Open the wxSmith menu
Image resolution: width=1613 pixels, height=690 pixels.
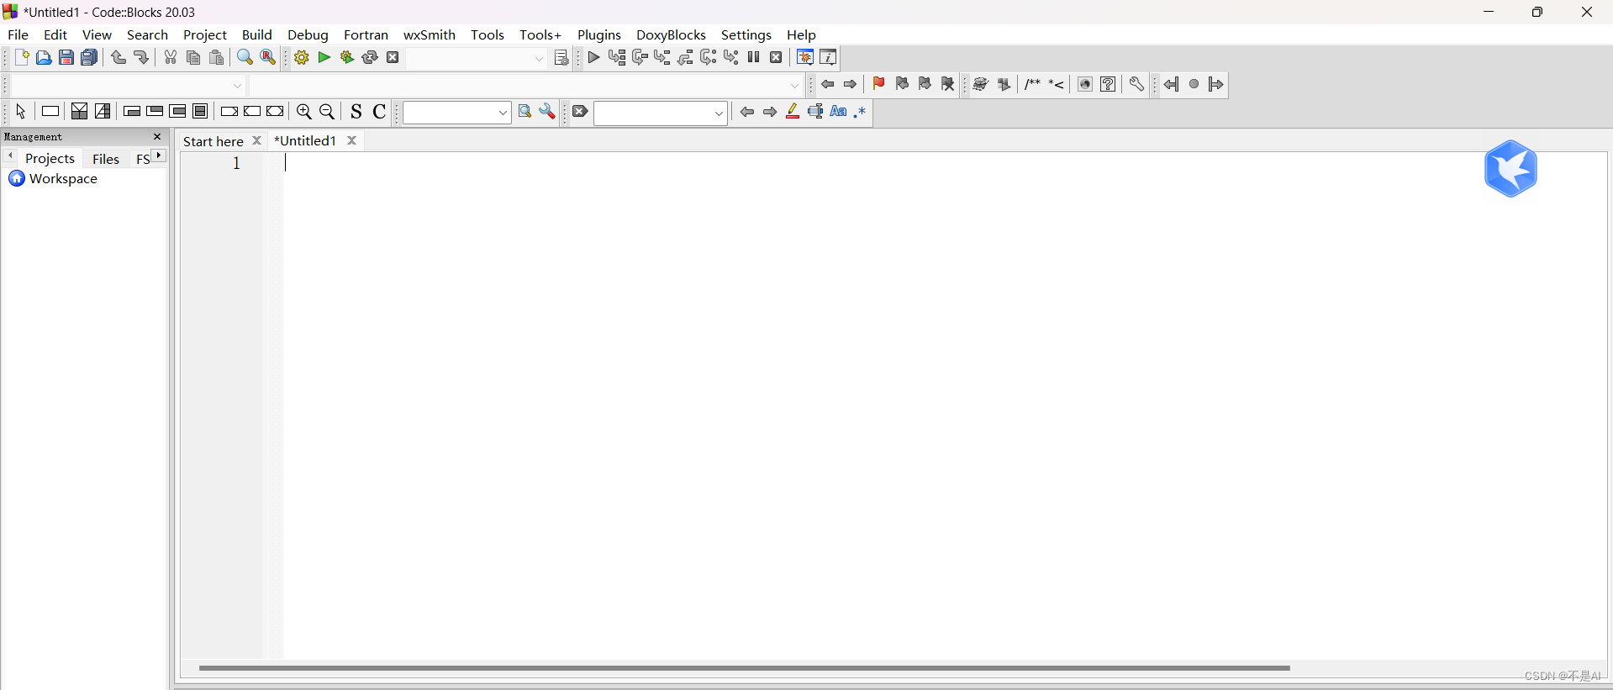(x=430, y=35)
